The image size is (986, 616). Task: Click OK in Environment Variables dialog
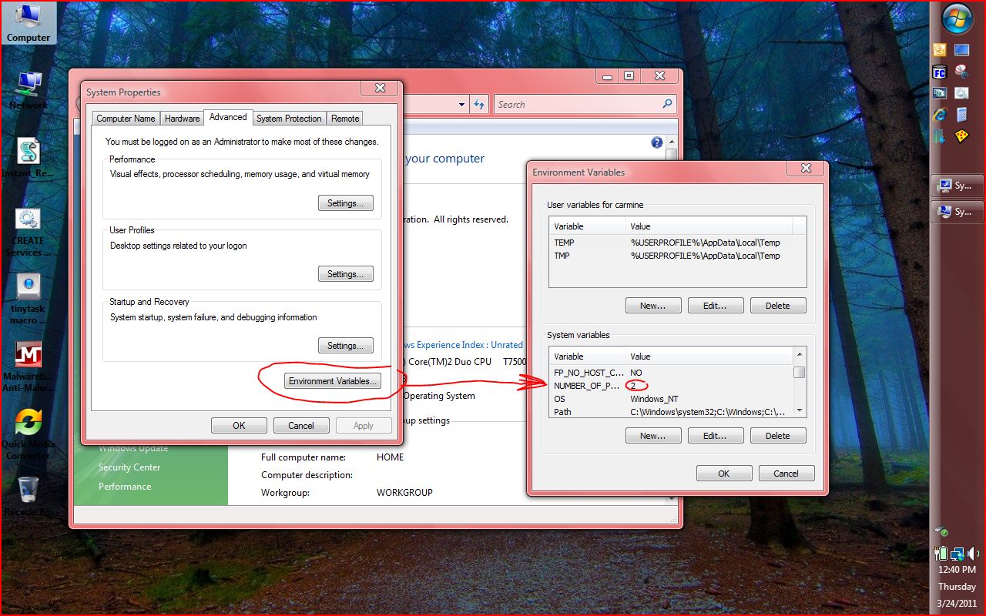(724, 474)
